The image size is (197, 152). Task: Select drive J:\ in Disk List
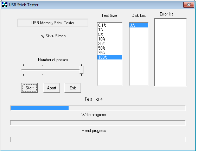pyautogui.click(x=139, y=25)
